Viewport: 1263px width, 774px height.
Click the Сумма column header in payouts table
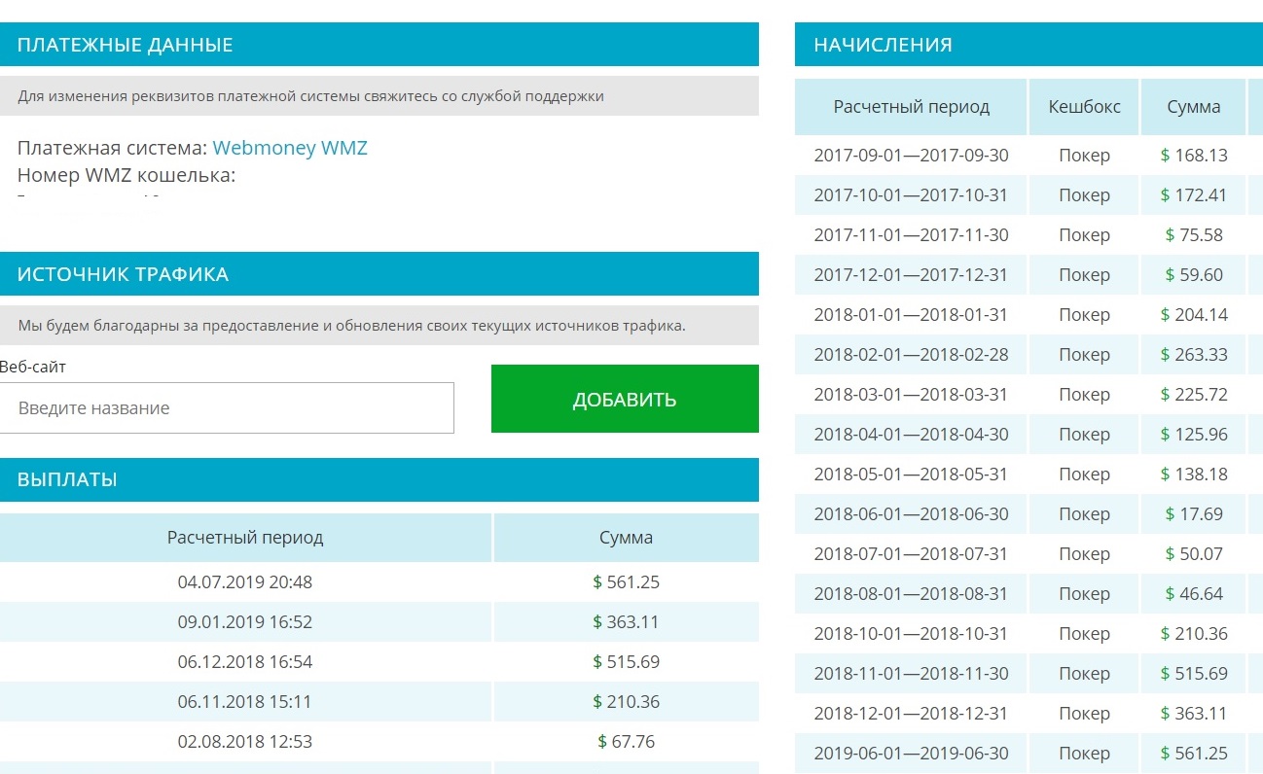pos(627,538)
